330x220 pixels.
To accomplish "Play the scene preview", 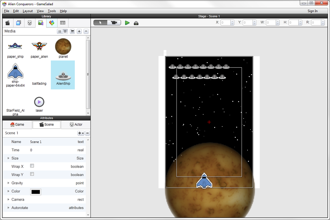I will 127,23.
